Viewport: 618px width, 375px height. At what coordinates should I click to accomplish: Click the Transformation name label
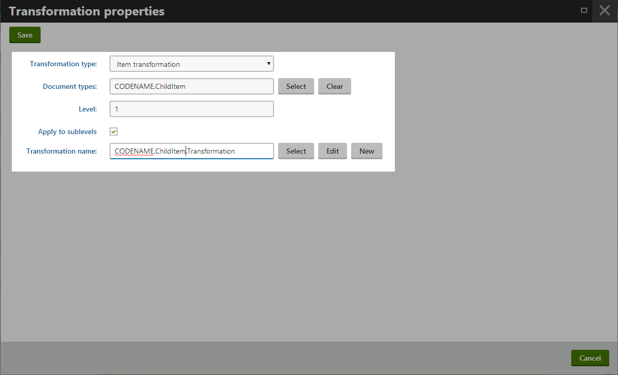[x=62, y=151]
